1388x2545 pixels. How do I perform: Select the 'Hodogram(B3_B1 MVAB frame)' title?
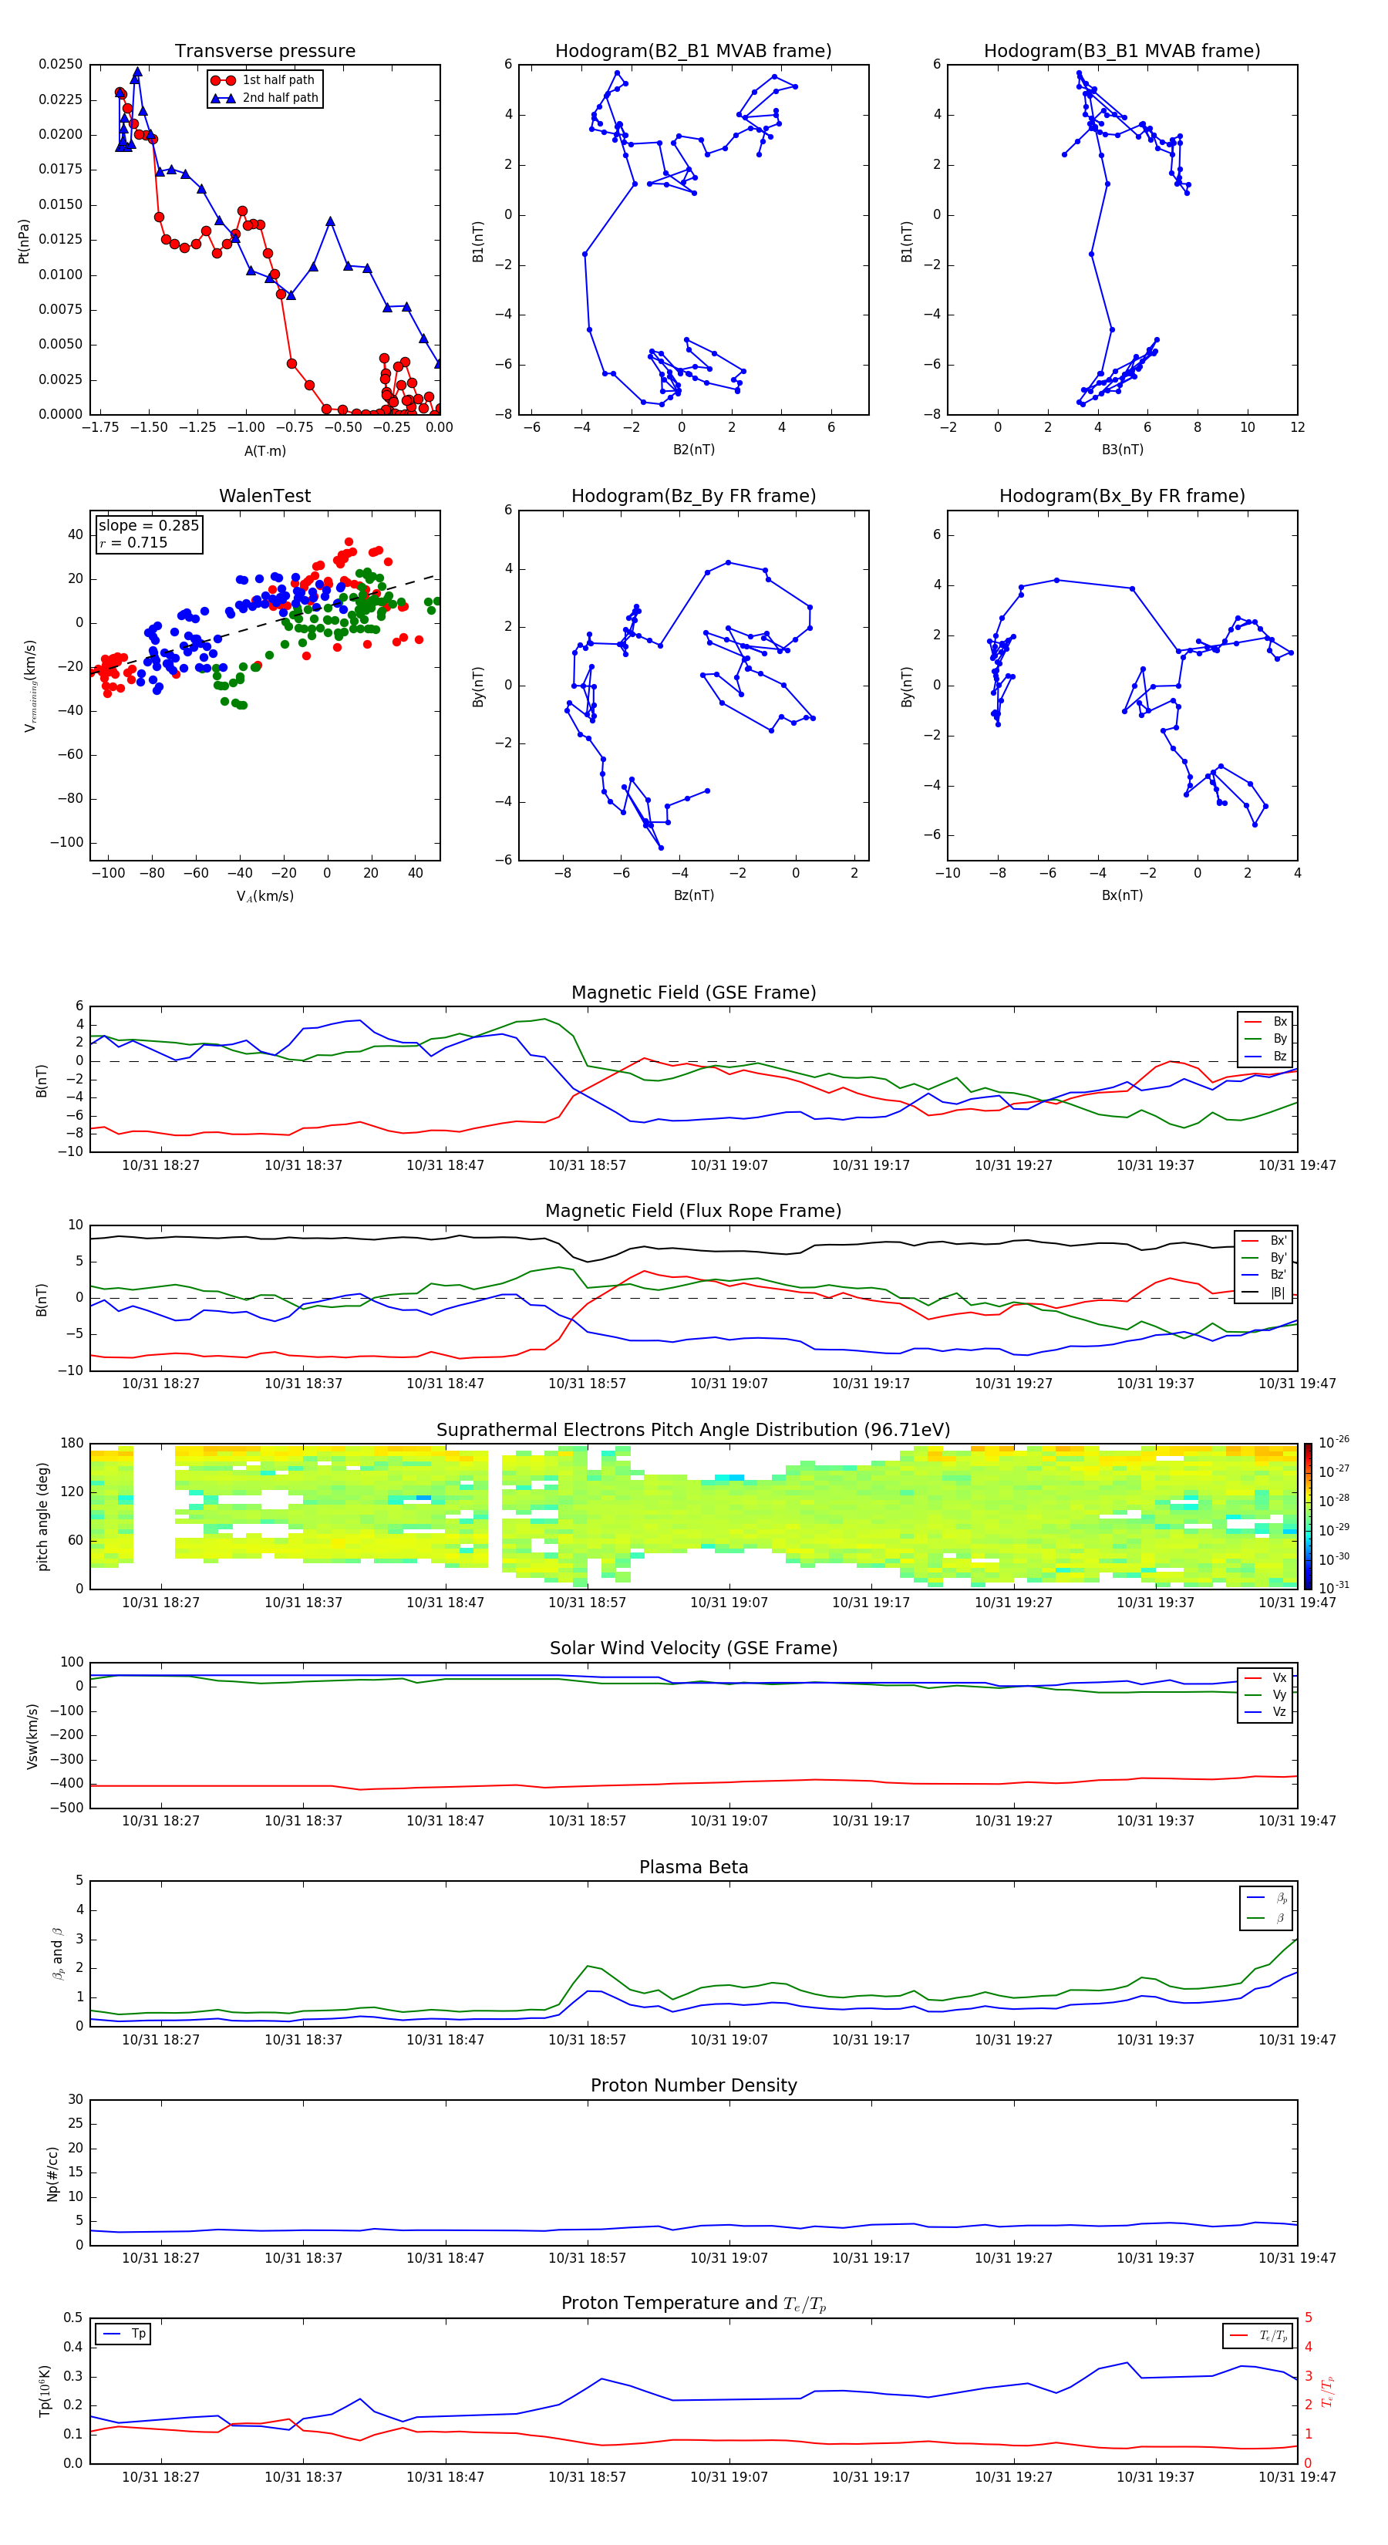point(1122,50)
